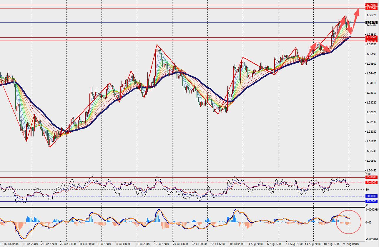The height and width of the screenshot is (247, 379).
Task: Click the black current price label 1.36471
Action: tap(371, 22)
